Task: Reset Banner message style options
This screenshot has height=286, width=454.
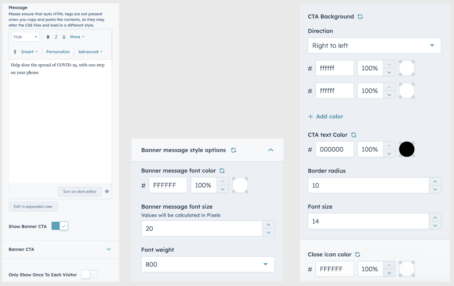Action: 233,150
